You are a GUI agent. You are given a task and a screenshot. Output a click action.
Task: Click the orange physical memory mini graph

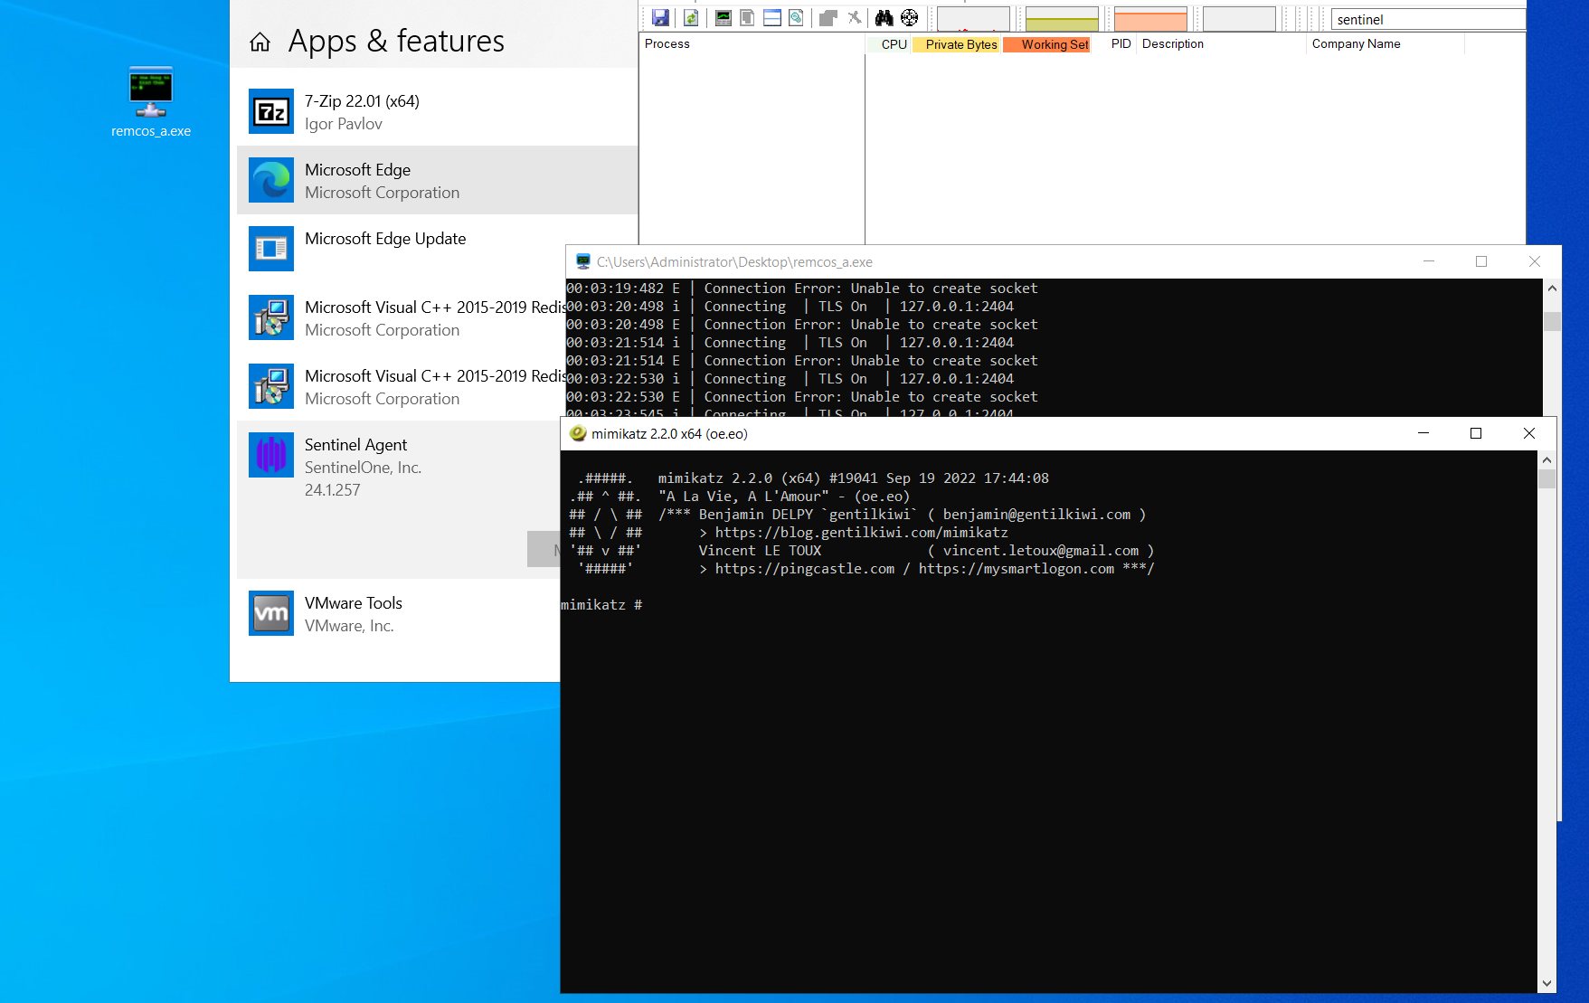(1150, 19)
